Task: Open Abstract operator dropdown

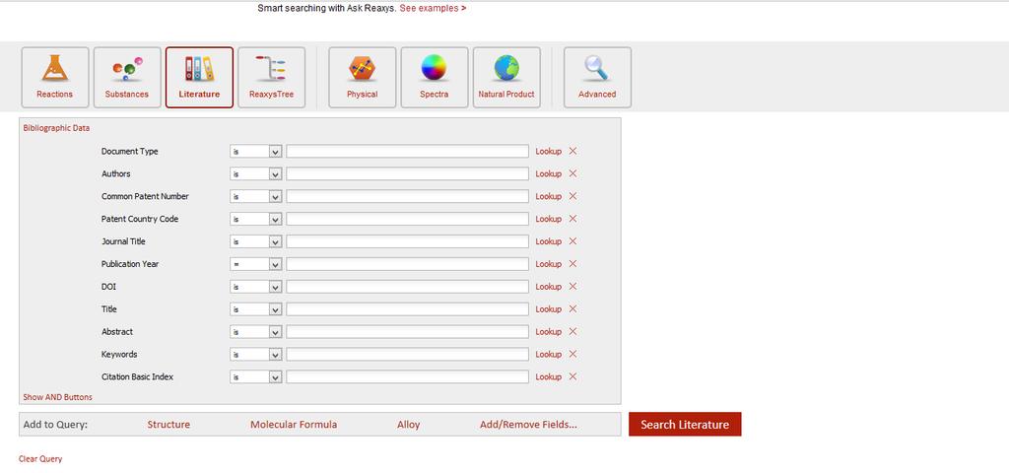Action: click(255, 331)
